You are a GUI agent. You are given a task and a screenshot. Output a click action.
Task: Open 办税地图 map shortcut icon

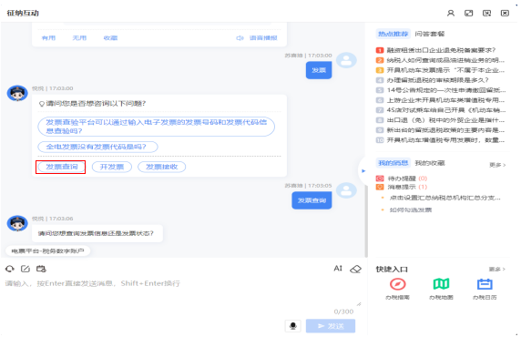(x=441, y=284)
